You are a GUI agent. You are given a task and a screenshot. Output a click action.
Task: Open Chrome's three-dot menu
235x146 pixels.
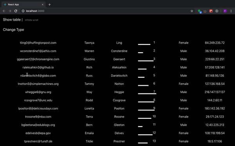point(231,11)
